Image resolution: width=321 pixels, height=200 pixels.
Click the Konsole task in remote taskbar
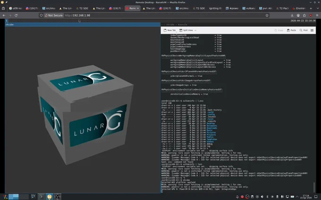pyautogui.click(x=41, y=197)
